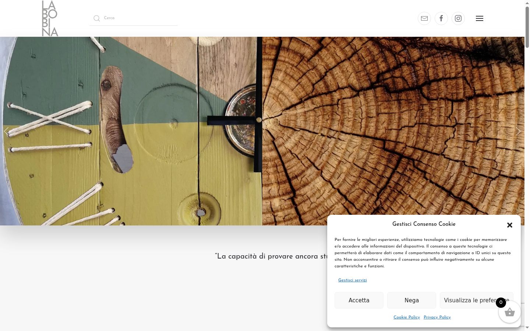Deny cookies with Nega button
The height and width of the screenshot is (331, 530).
(x=411, y=300)
